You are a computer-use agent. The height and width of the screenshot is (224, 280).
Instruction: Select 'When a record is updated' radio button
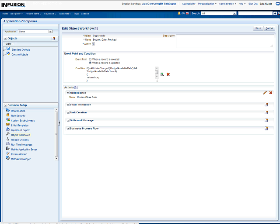pos(90,63)
